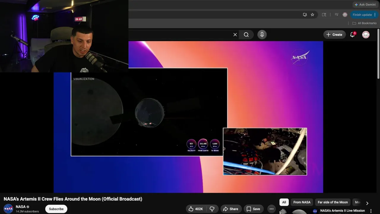Bookmark this tab with the star icon
This screenshot has height=214, width=380.
[312, 15]
